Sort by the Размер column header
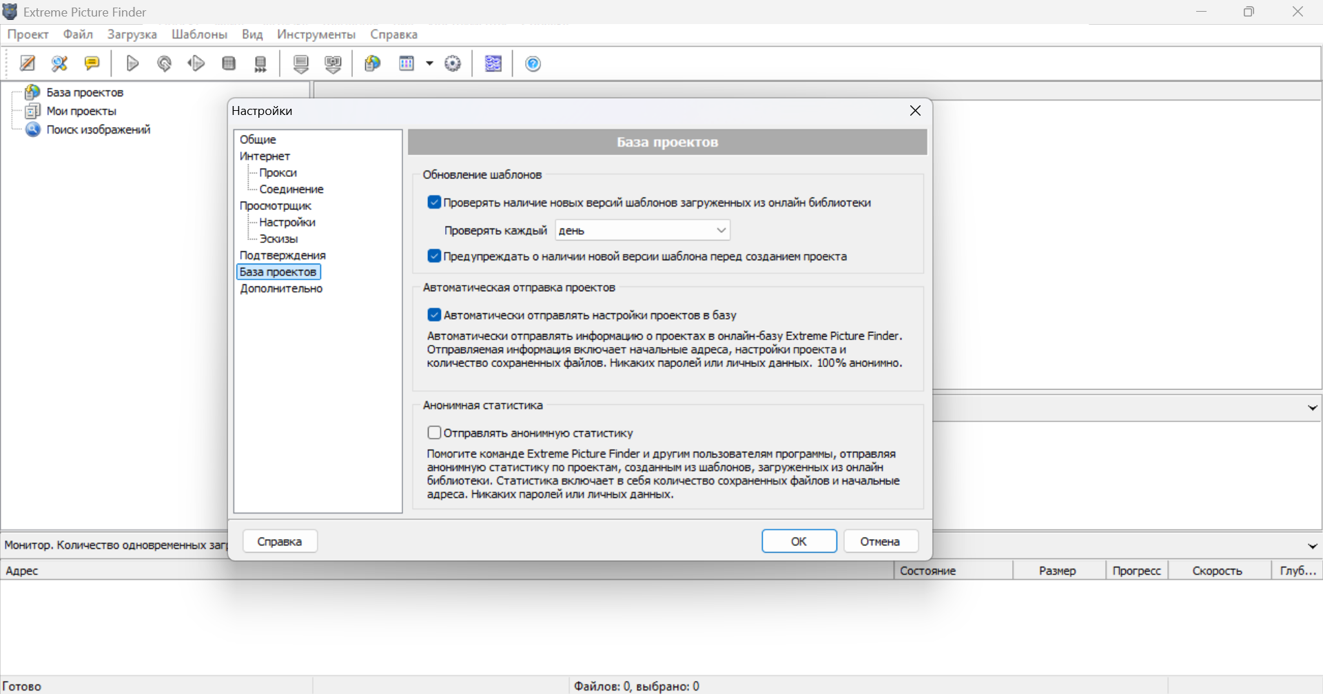Viewport: 1323px width, 694px height. [x=1059, y=570]
